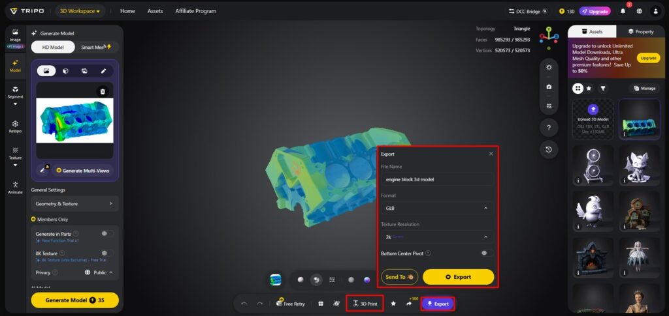The height and width of the screenshot is (316, 669).
Task: Undo last action in bottom toolbar
Action: click(x=244, y=304)
